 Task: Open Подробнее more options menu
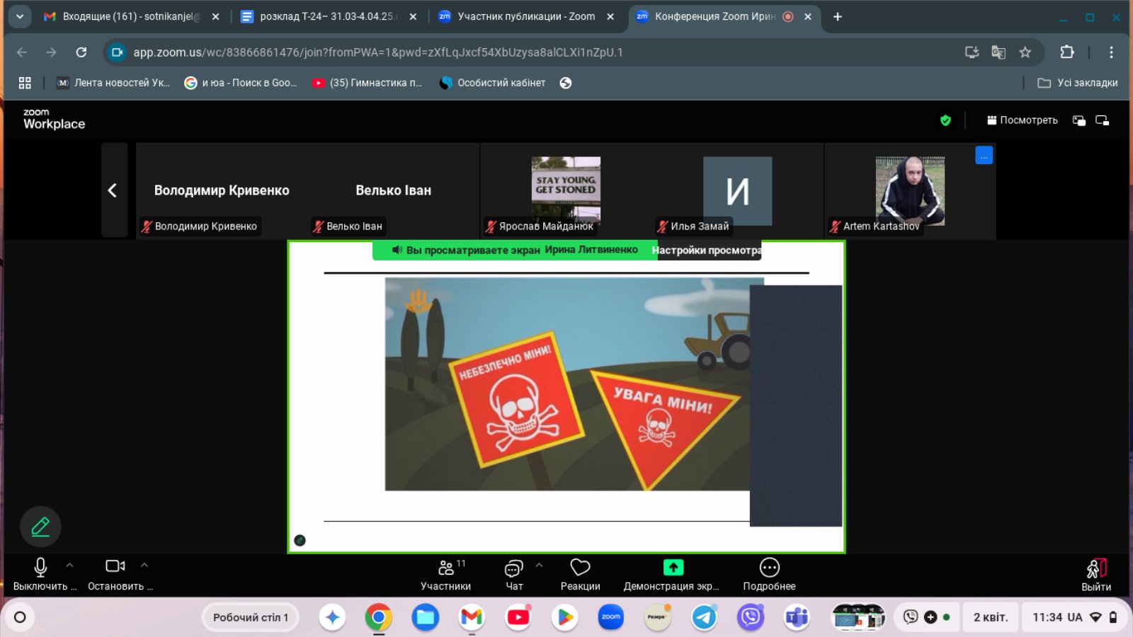(x=769, y=574)
